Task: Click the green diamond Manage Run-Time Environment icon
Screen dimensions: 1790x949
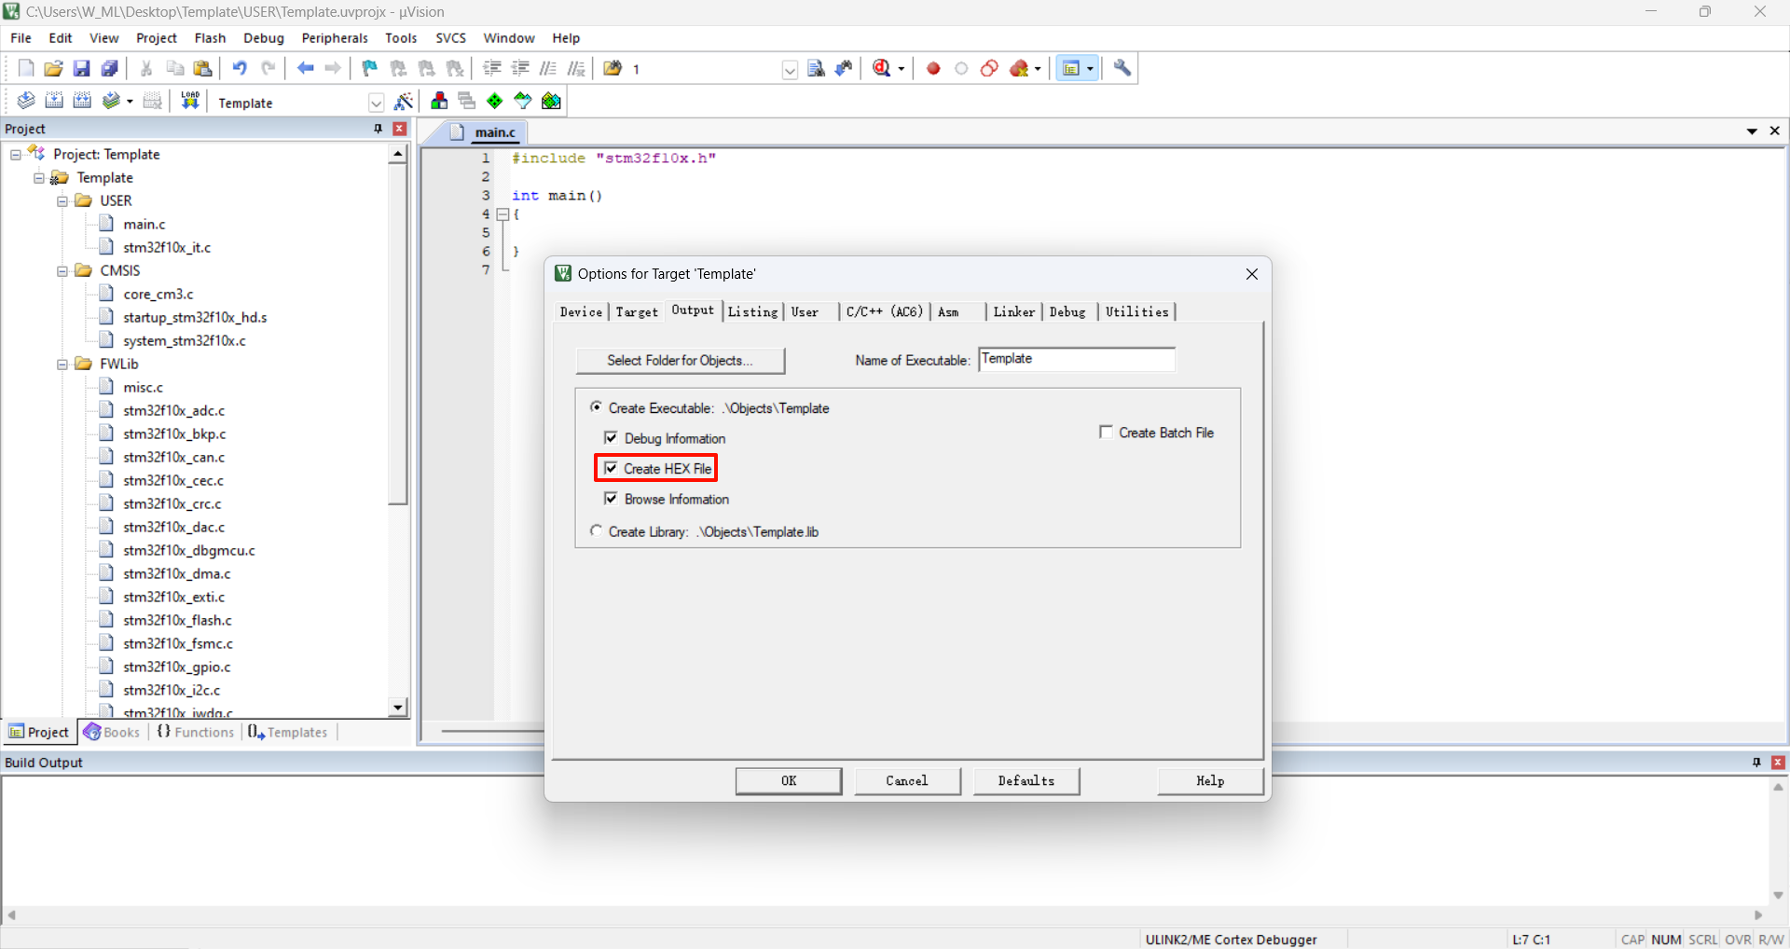Action: [495, 101]
